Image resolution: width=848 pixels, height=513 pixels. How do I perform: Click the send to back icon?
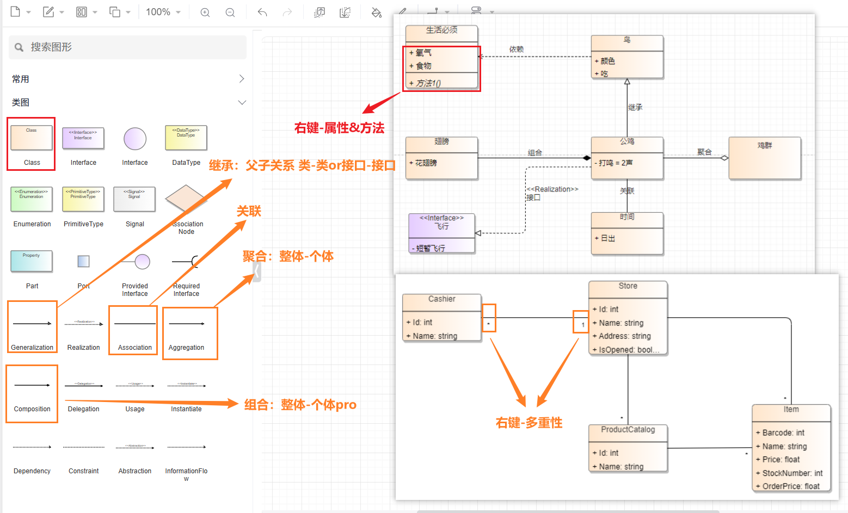click(x=345, y=13)
